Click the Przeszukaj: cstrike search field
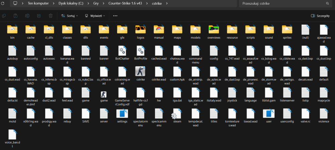The height and width of the screenshot is (150, 335). 285,3
